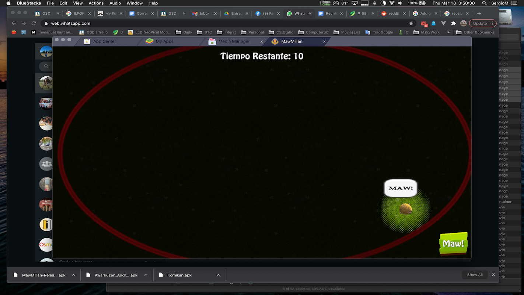
Task: Click the beetle creature on the grass
Action: click(x=405, y=209)
